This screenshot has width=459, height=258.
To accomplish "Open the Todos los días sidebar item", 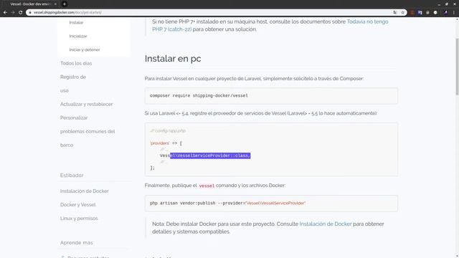I will 76,63.
